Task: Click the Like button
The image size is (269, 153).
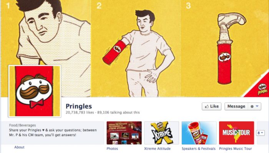Action: [x=211, y=106]
